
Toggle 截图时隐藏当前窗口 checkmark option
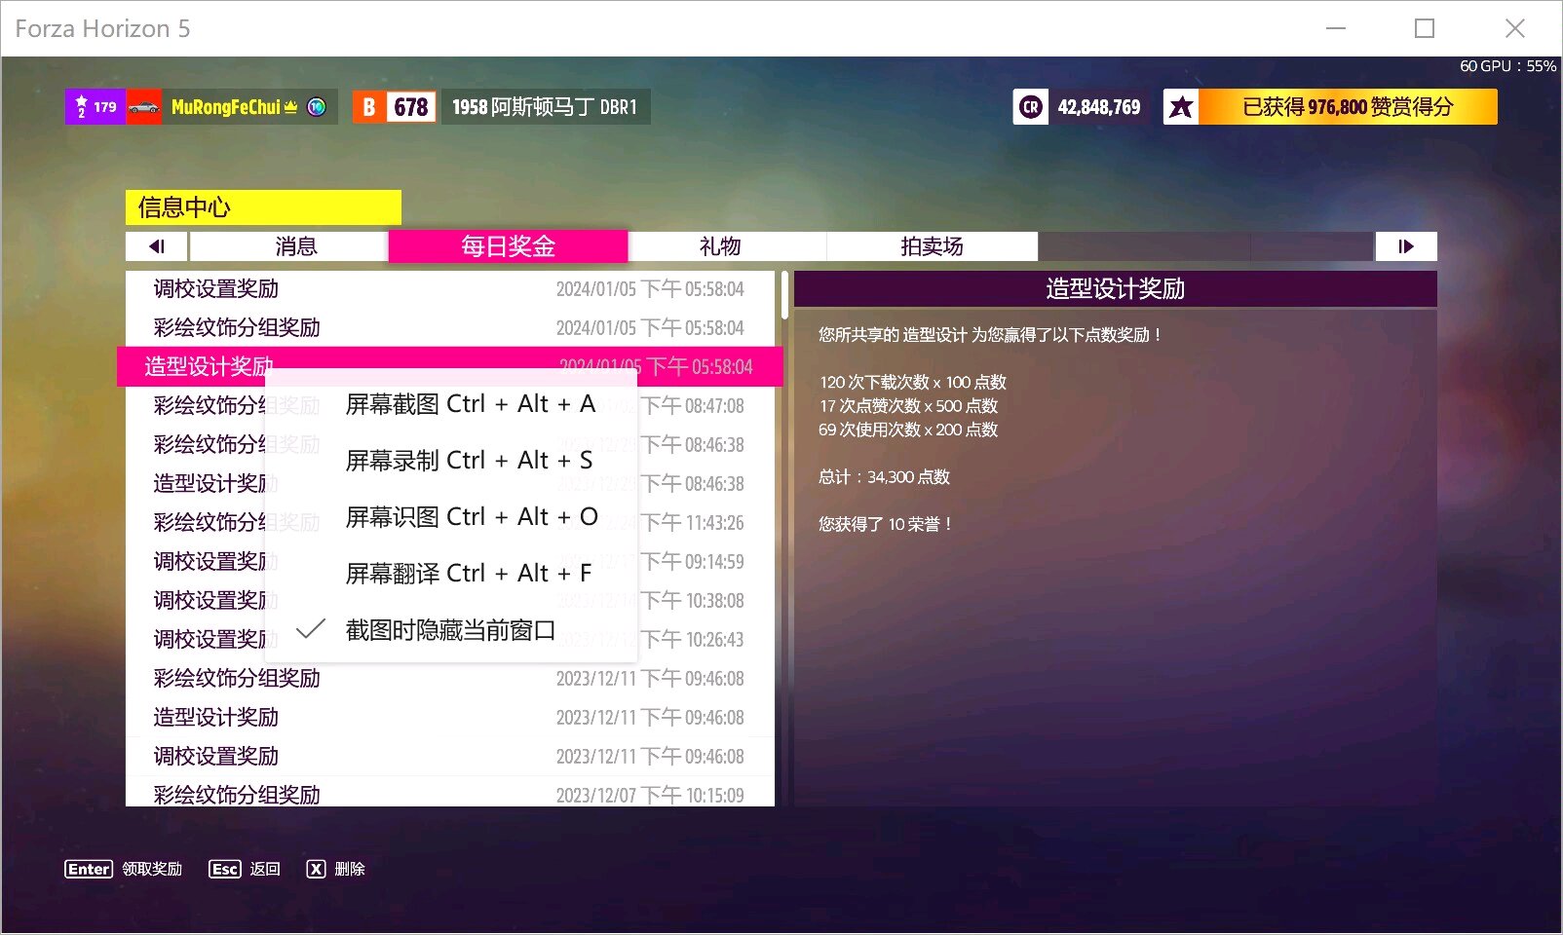(449, 630)
